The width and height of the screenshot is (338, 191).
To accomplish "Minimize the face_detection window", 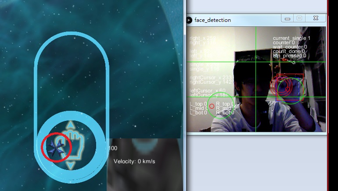I will pyautogui.click(x=288, y=18).
